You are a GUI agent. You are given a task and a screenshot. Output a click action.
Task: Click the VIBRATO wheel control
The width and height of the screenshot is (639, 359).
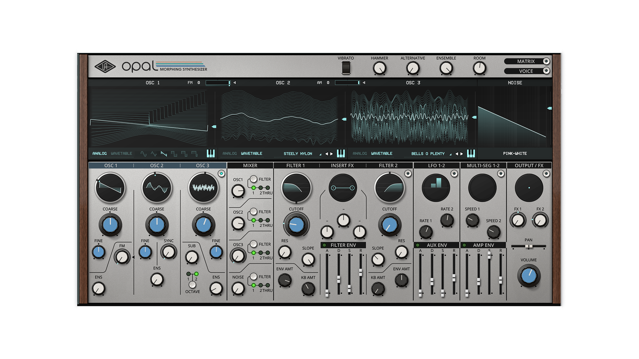346,67
